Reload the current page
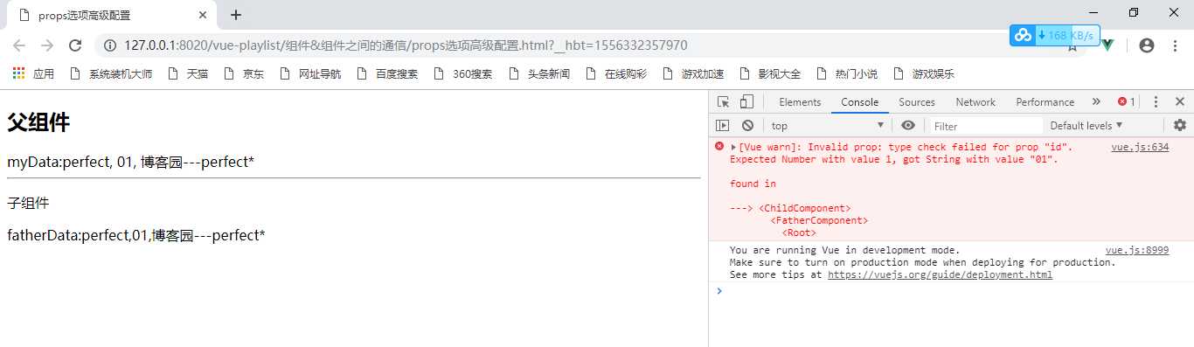 tap(75, 45)
